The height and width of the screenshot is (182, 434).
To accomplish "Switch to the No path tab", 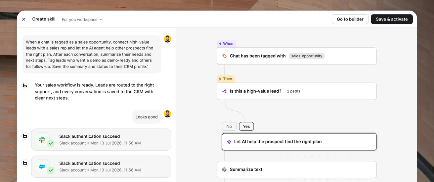I will (229, 126).
